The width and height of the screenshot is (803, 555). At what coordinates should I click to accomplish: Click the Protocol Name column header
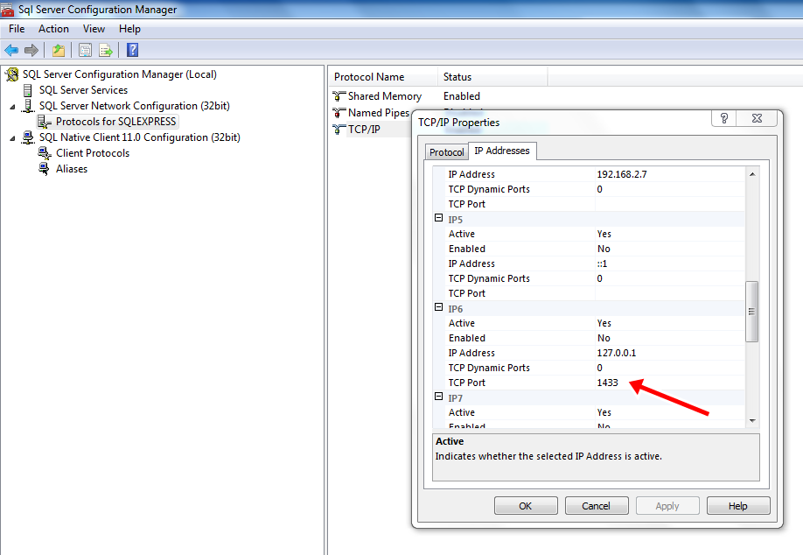tap(383, 77)
